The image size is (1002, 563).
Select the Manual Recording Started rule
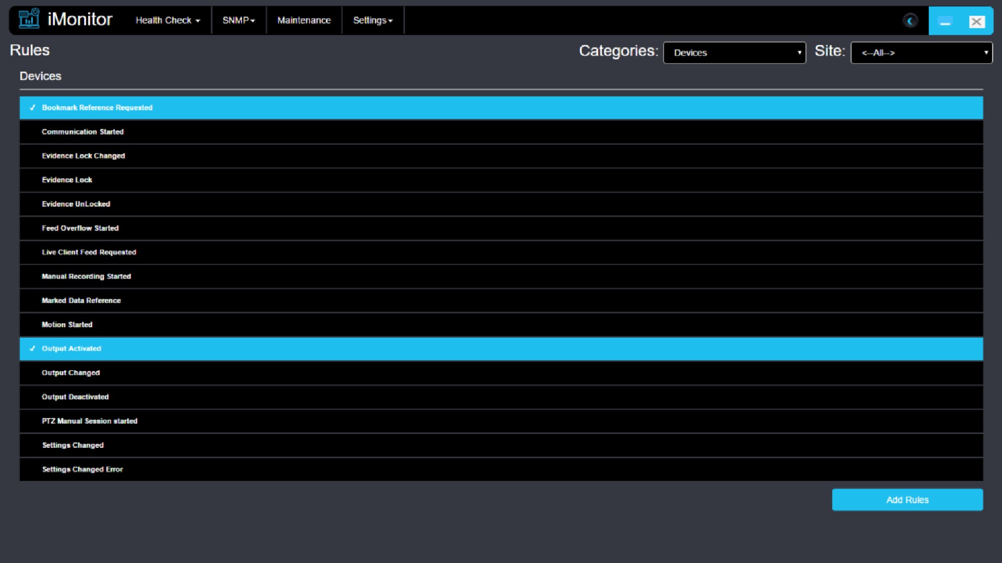(x=501, y=276)
